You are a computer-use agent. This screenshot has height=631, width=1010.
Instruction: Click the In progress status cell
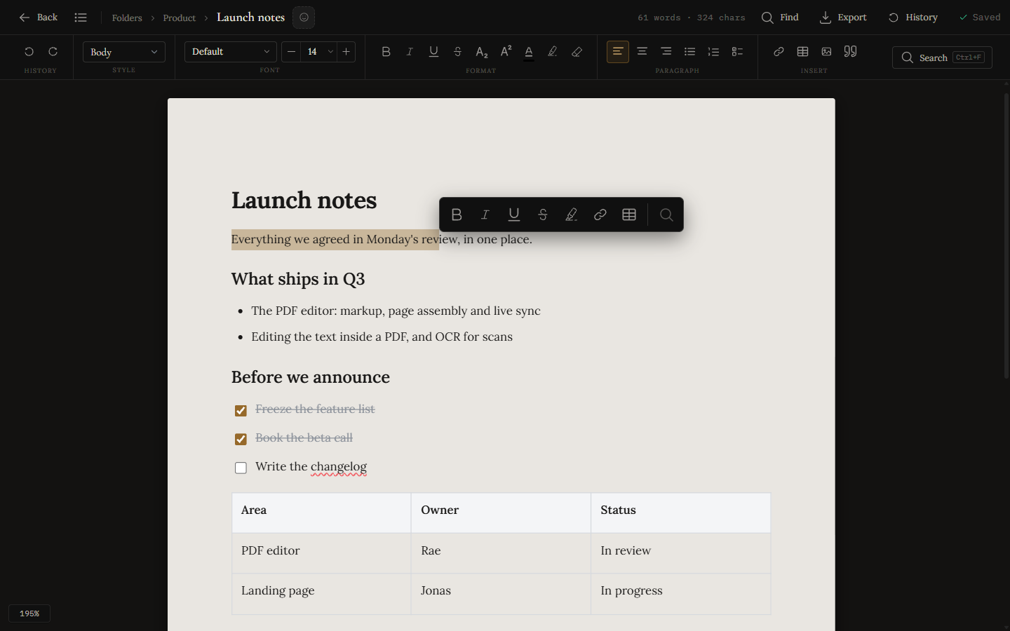click(x=680, y=594)
